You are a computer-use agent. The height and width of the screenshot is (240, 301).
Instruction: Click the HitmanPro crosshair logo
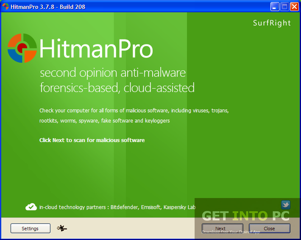tap(22, 48)
